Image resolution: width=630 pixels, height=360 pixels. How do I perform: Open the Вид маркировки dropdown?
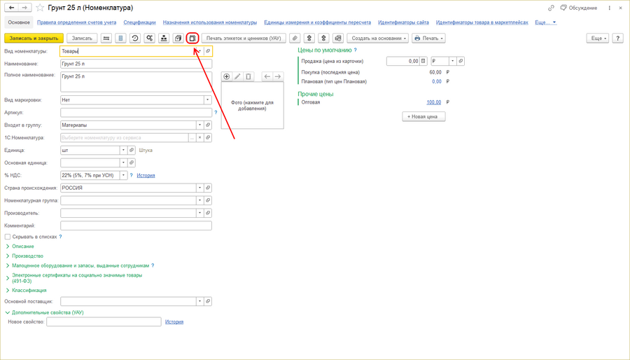208,99
